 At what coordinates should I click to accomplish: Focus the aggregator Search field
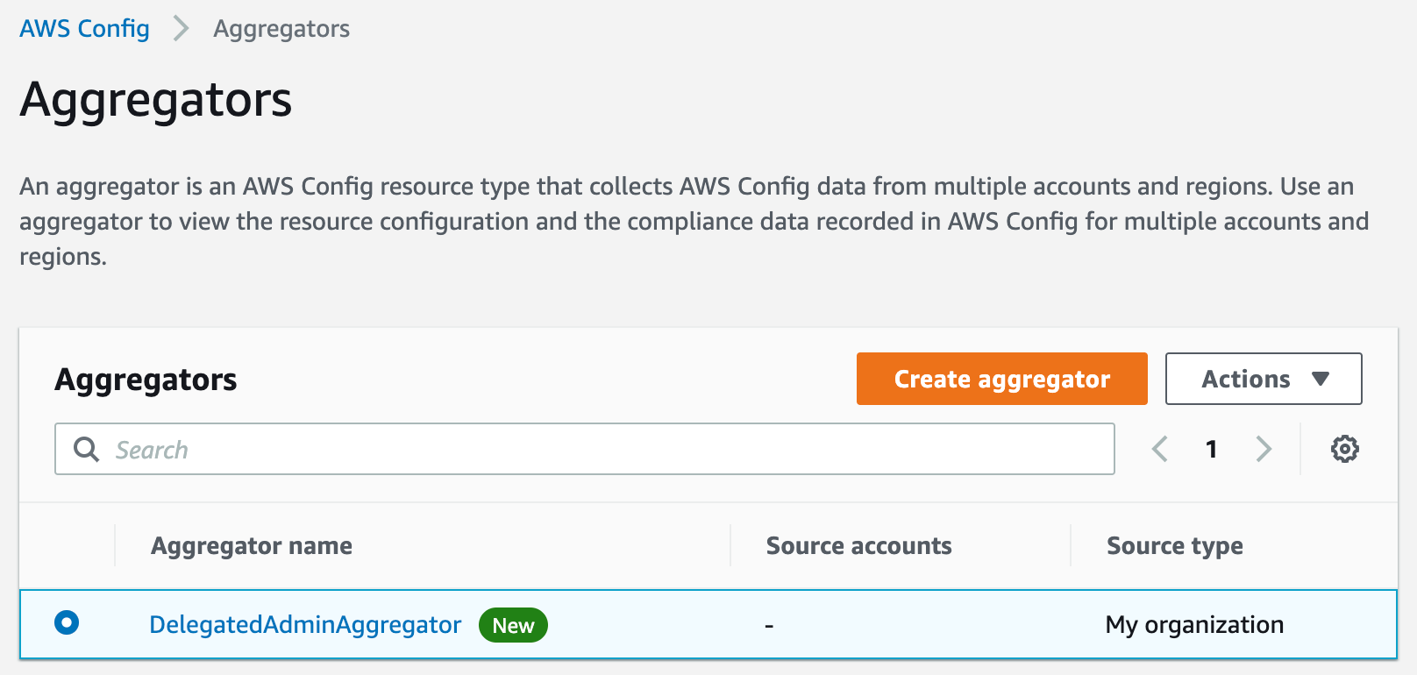click(605, 450)
